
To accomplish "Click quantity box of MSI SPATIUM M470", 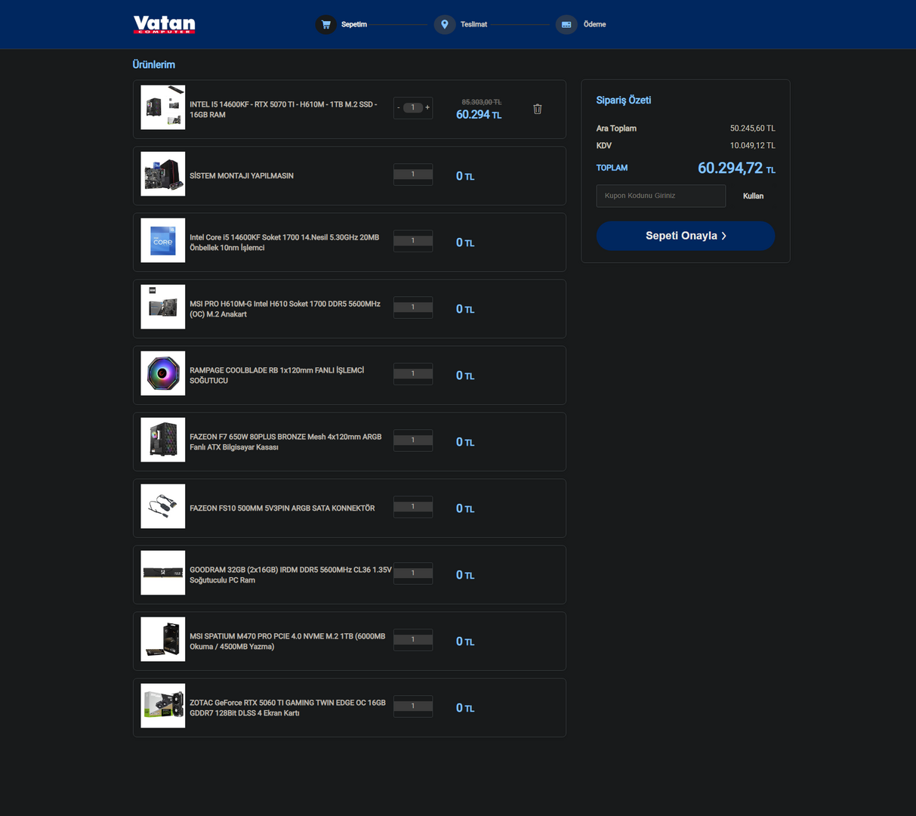I will pos(413,640).
